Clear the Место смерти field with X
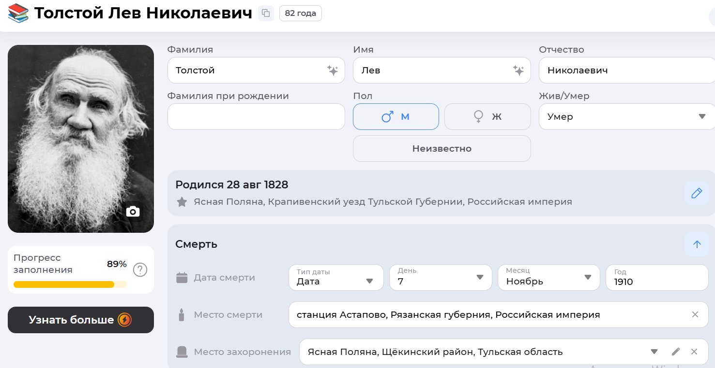 click(x=695, y=314)
